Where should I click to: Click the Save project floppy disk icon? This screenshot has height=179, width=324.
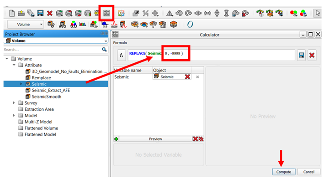(40, 13)
